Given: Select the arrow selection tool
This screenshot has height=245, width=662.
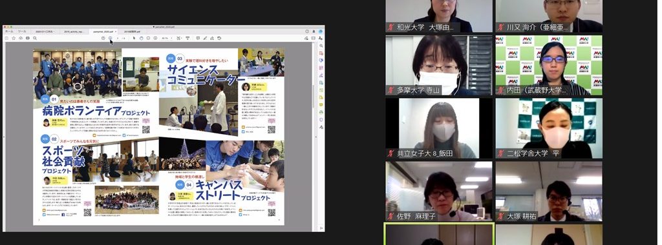Looking at the screenshot, I should click(x=134, y=38).
